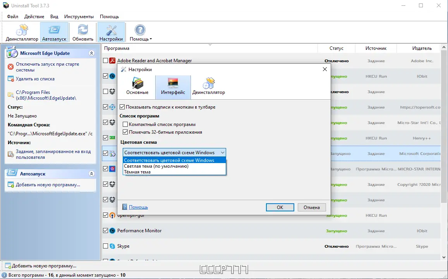Image resolution: width=448 pixels, height=279 pixels.
Task: Click the Skype program icon
Action: (x=112, y=246)
